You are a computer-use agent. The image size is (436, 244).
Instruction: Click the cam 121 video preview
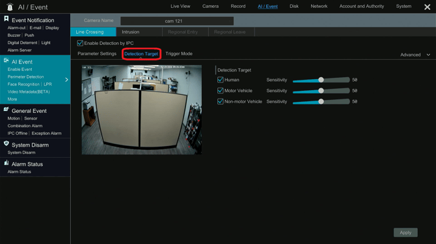pyautogui.click(x=141, y=110)
